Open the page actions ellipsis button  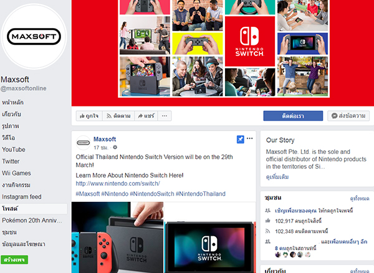[165, 116]
